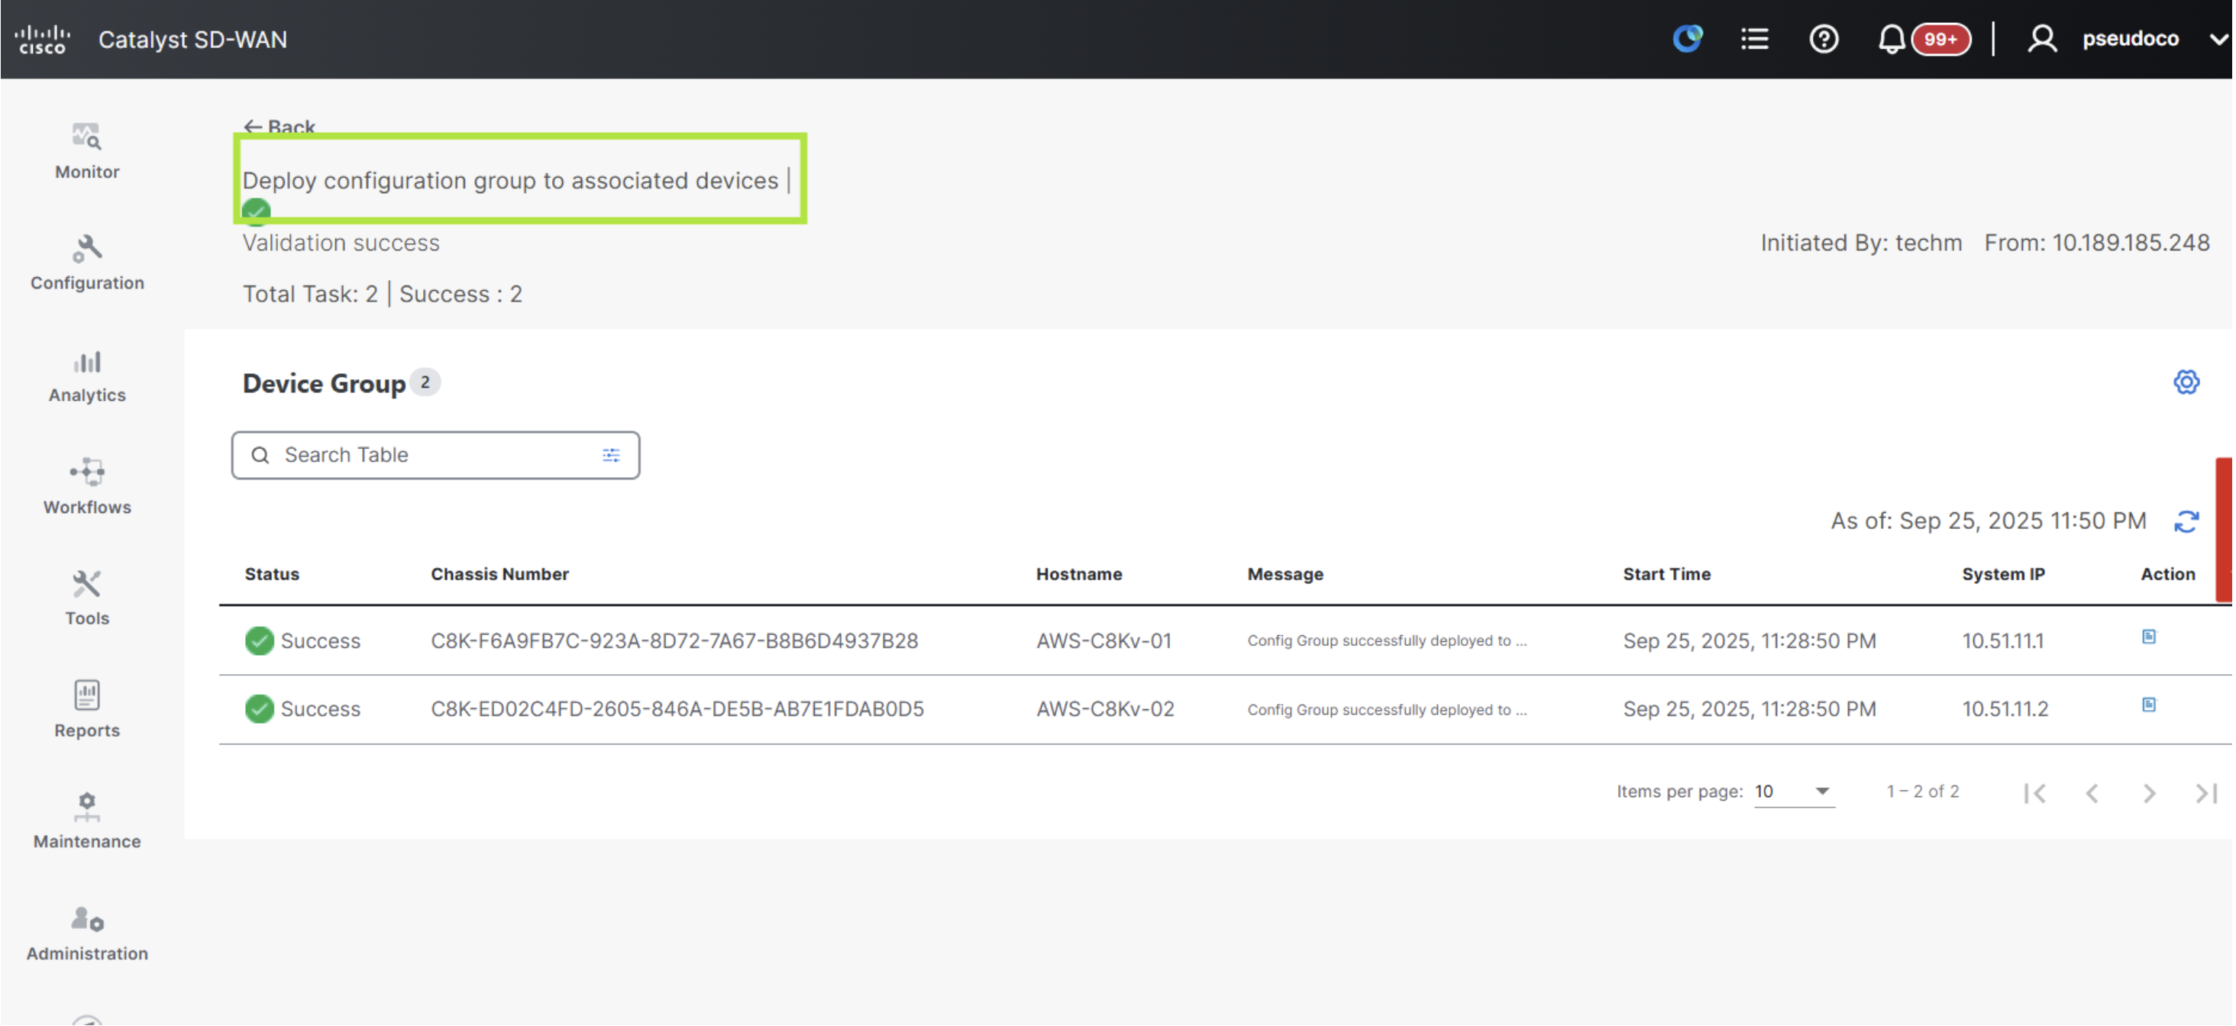Sort by the Chassis Number column header
The width and height of the screenshot is (2236, 1026).
click(499, 574)
